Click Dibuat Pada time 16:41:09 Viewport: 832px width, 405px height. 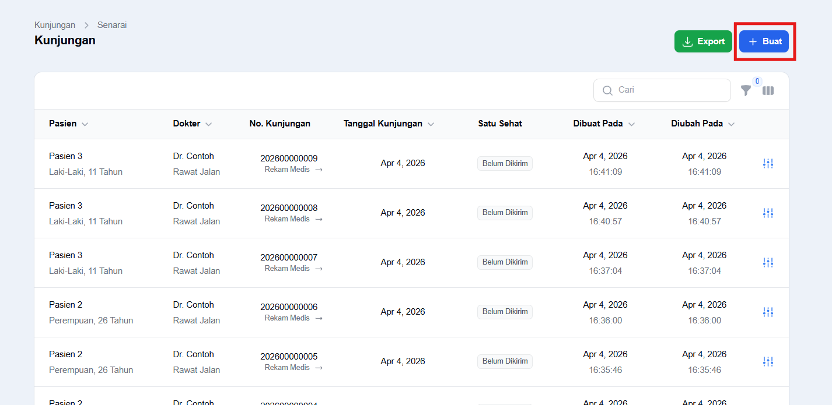click(605, 172)
